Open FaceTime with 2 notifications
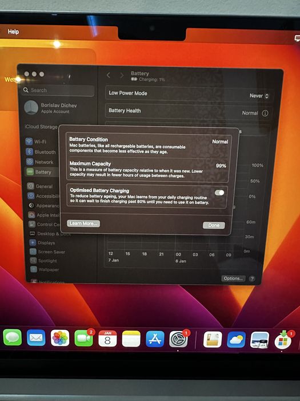 click(x=83, y=338)
